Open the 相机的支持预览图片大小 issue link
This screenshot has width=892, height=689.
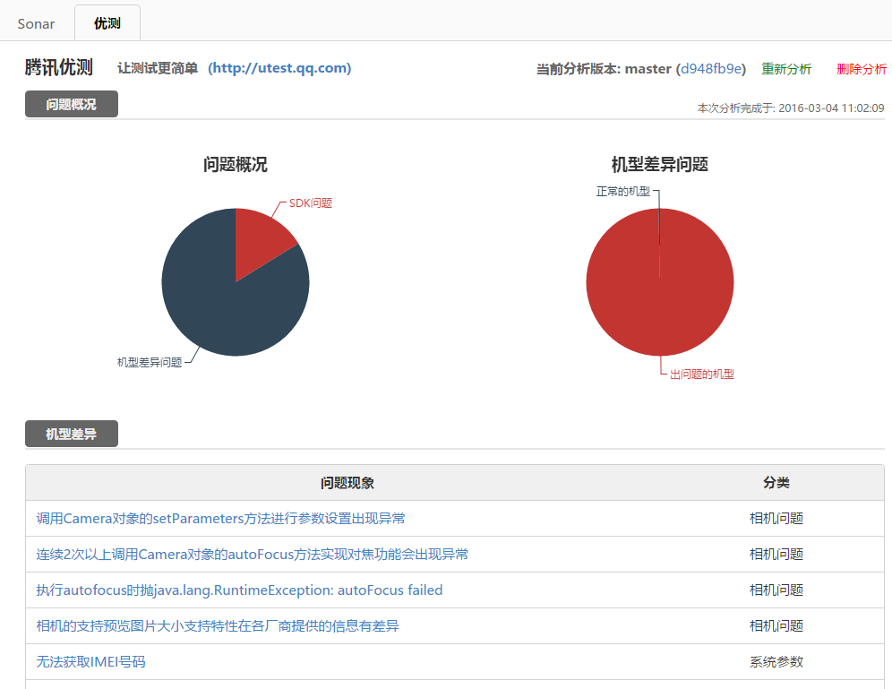tap(218, 626)
